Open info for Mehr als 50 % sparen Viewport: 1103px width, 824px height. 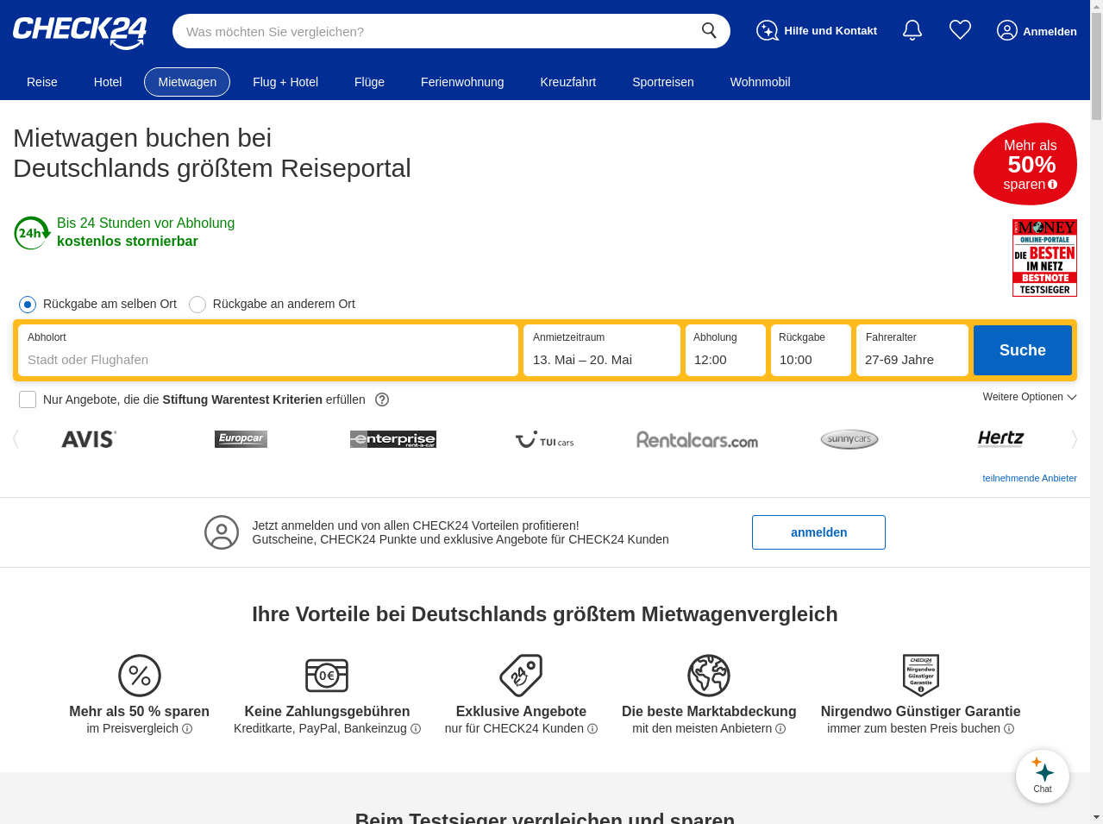pos(187,729)
